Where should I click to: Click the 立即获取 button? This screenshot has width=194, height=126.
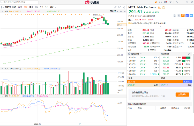click(x=182, y=94)
